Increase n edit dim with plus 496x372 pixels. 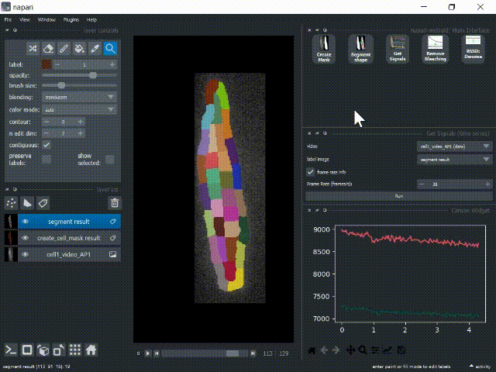click(x=81, y=133)
